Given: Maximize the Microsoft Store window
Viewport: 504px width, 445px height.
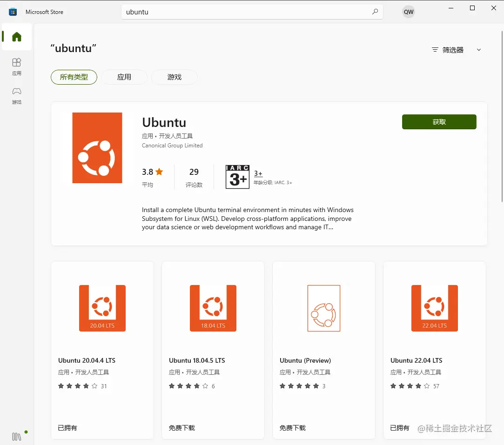Looking at the screenshot, I should [472, 8].
